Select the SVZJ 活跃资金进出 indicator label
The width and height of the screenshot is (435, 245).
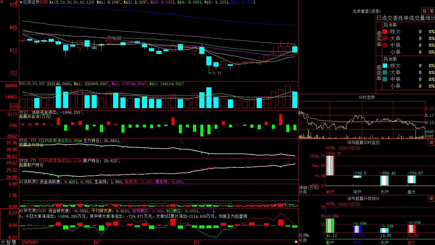tap(38, 112)
